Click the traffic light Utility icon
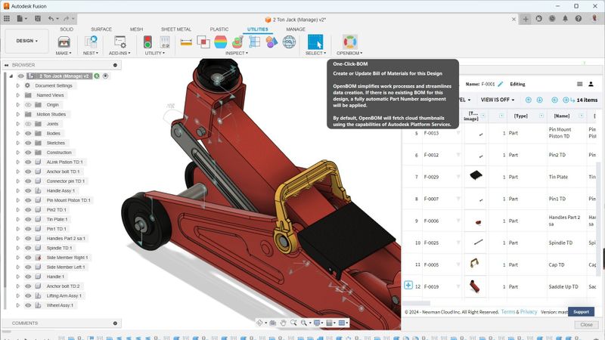This screenshot has height=340, width=605. point(147,42)
